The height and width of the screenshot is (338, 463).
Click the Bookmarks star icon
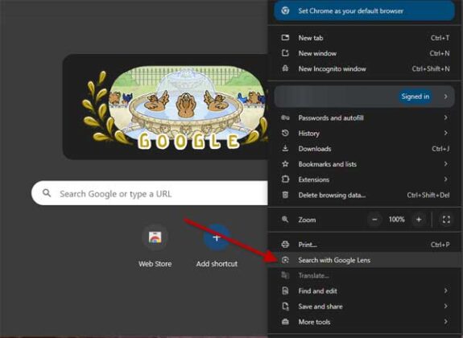[x=285, y=164]
